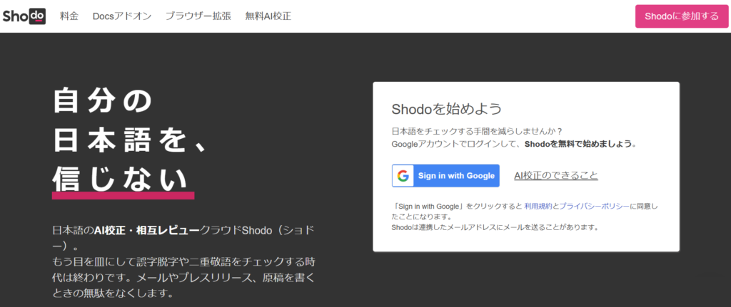Click the underlined 信じない heading
The image size is (731, 307).
(123, 178)
